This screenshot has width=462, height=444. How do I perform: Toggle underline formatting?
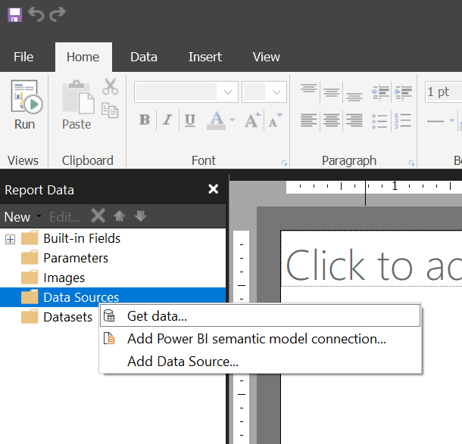[x=189, y=120]
